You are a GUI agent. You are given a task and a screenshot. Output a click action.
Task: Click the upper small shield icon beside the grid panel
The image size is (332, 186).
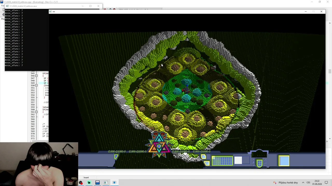203,157
